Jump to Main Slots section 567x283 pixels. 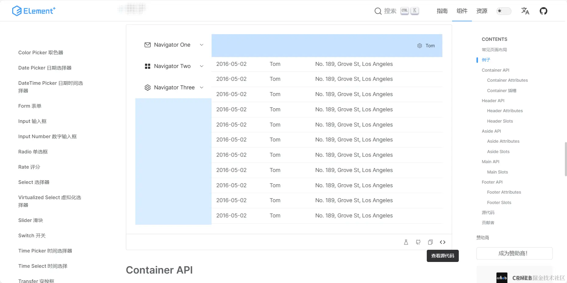click(497, 172)
